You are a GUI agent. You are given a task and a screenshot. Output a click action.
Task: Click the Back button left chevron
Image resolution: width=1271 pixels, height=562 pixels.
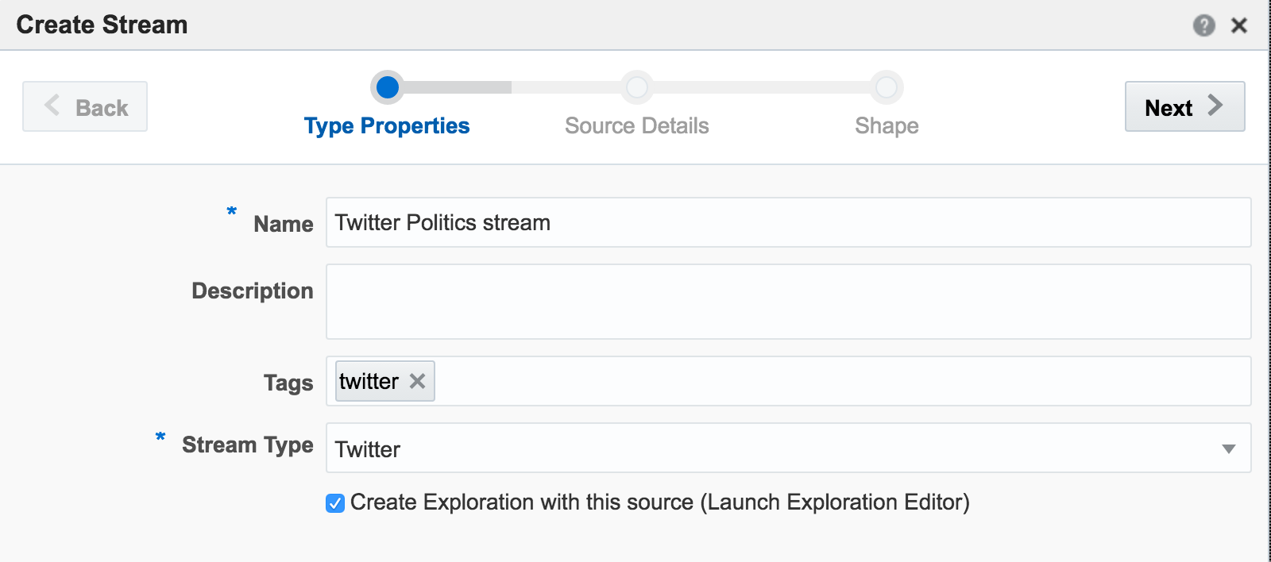pos(52,106)
